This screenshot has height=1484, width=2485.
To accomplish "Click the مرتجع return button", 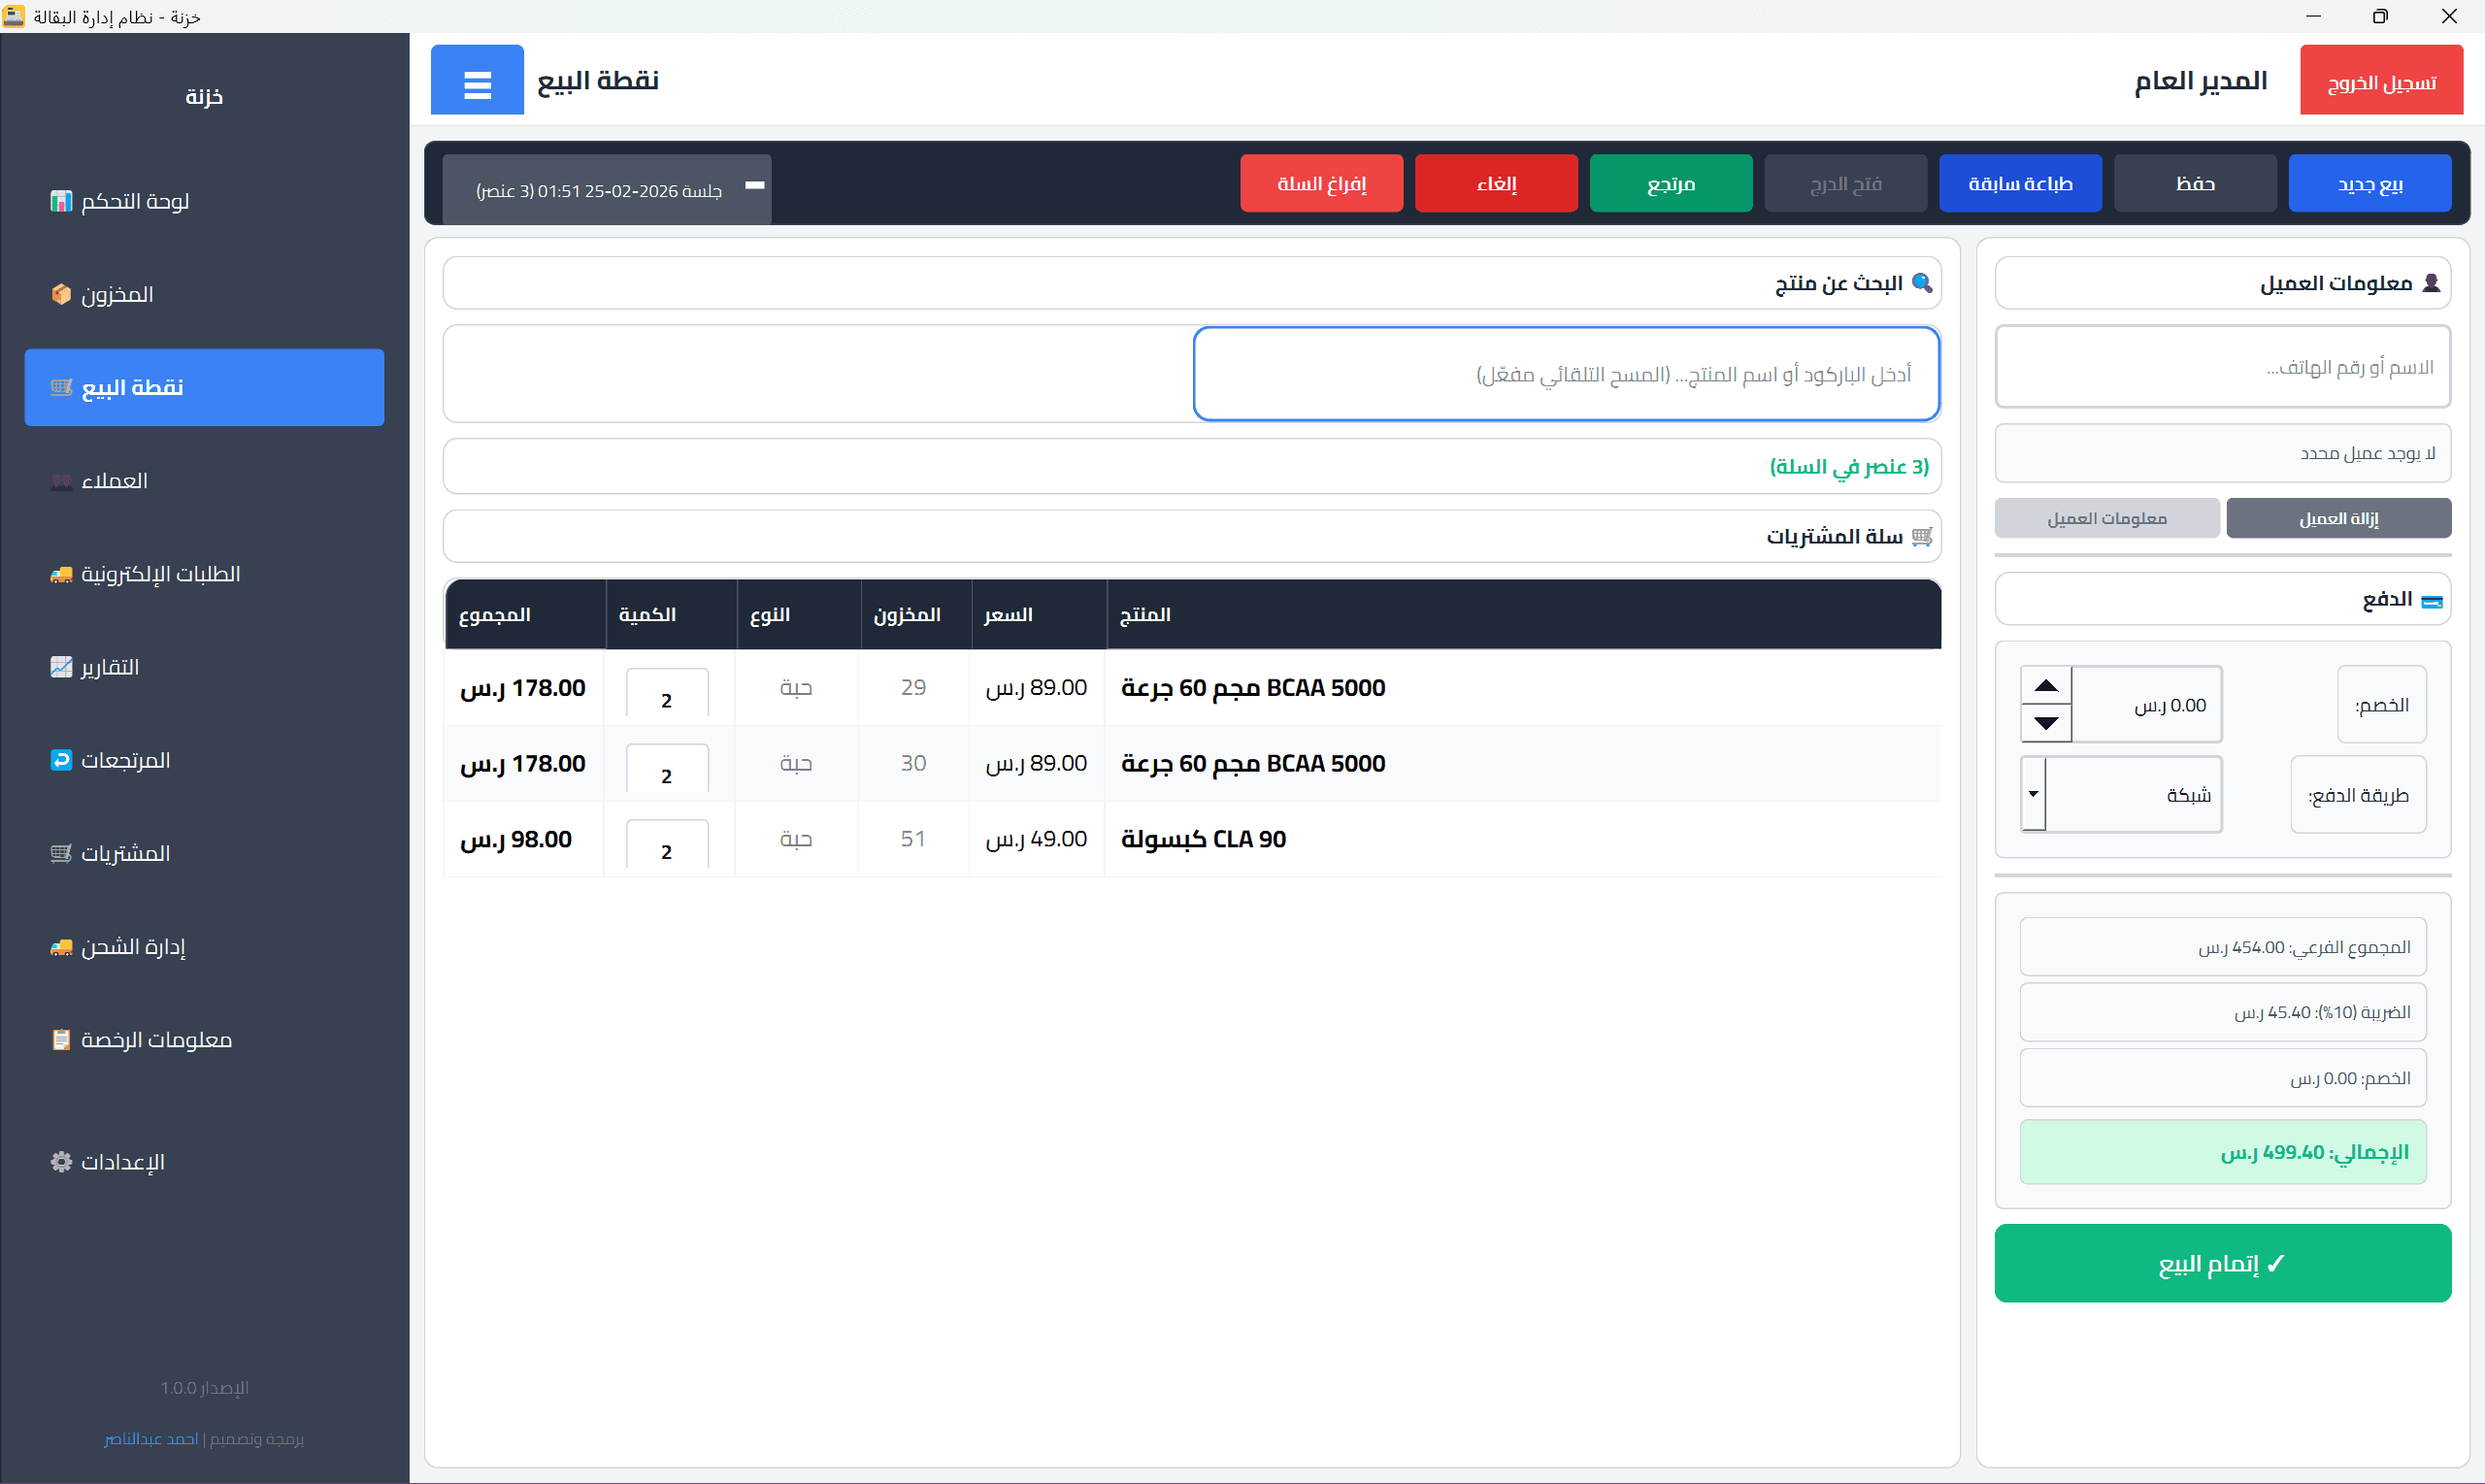I will pos(1670,184).
